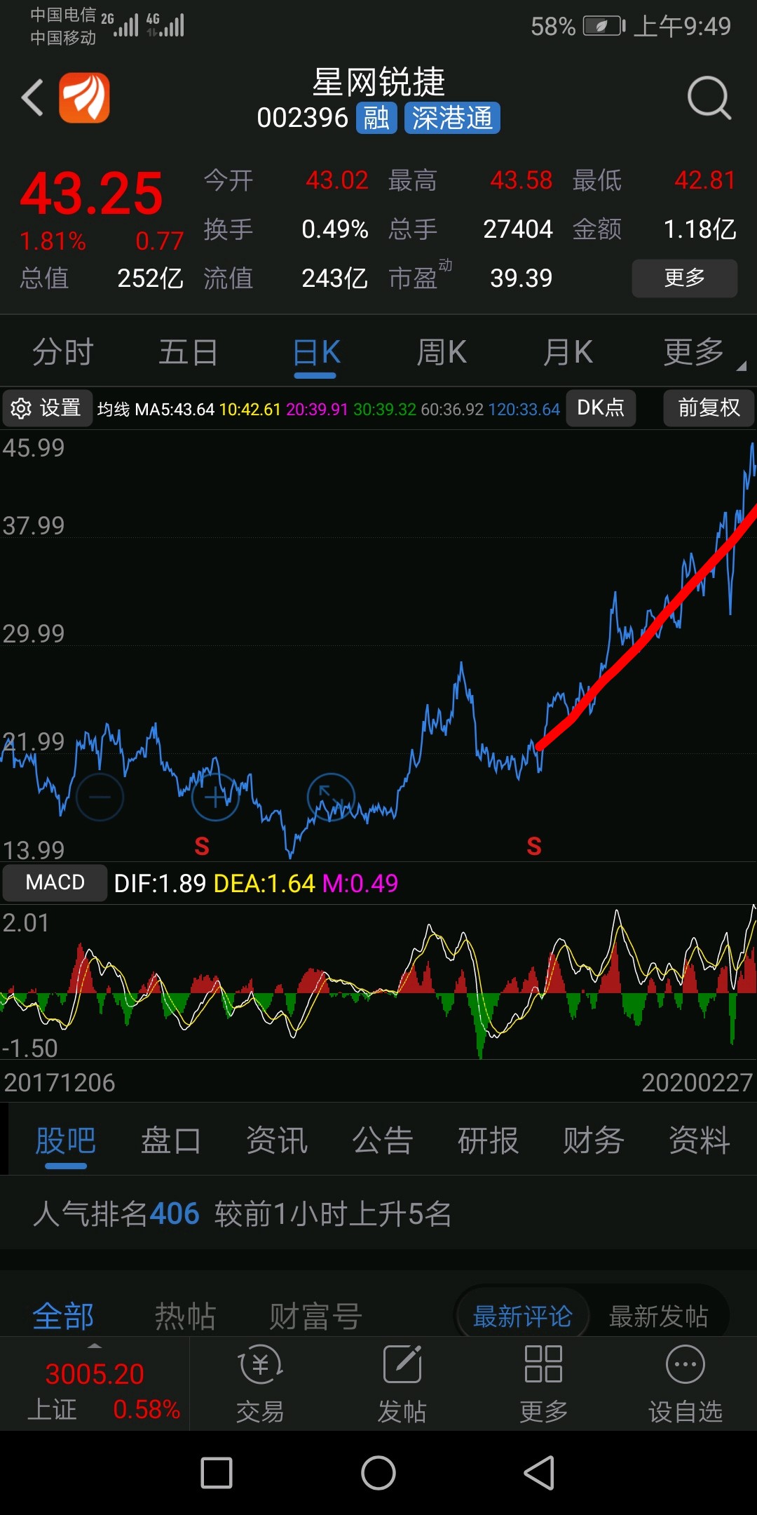Image resolution: width=757 pixels, height=1515 pixels.
Task: Open 更多 grid icon in bottom bar
Action: 543,1383
